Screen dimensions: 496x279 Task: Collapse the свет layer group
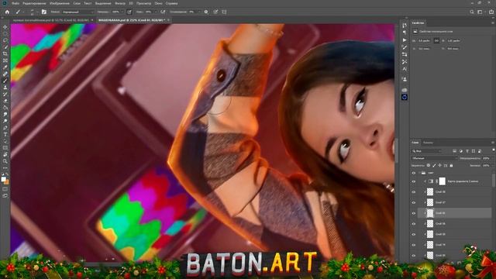click(x=419, y=173)
